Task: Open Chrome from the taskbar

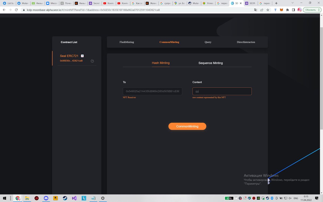Action: (x=18, y=198)
